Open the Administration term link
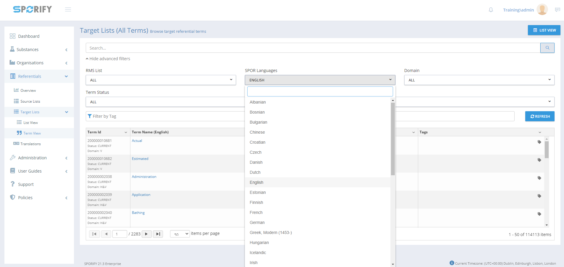This screenshot has width=564, height=267. 144,177
